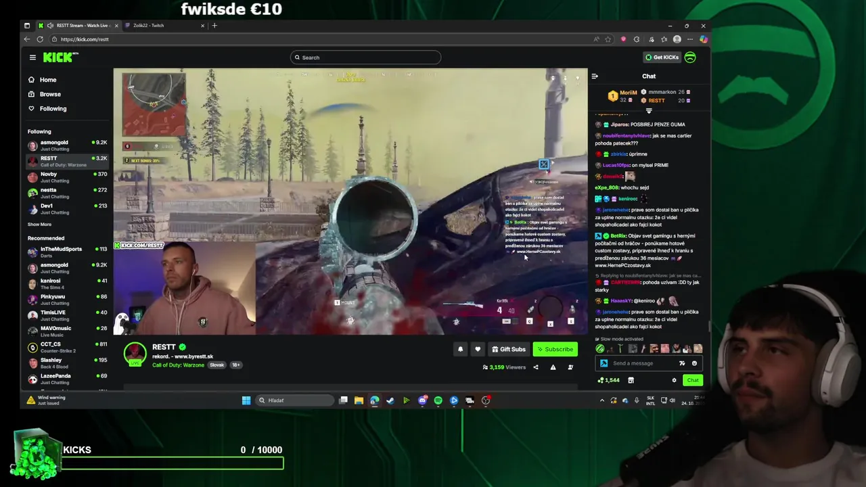Image resolution: width=866 pixels, height=487 pixels.
Task: Open kanirosi recommended channel
Action: tap(67, 283)
